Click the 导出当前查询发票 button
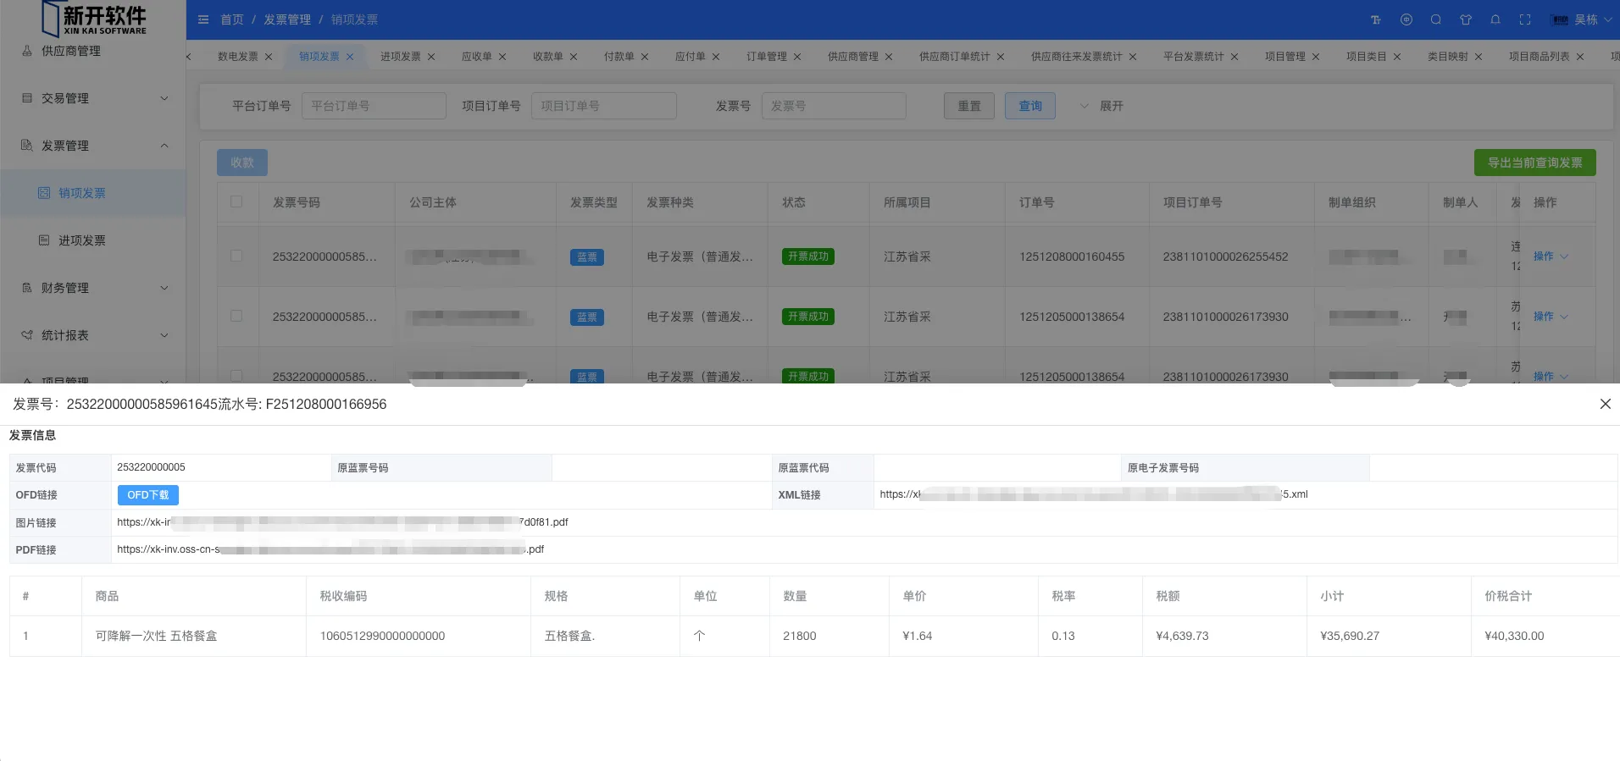This screenshot has height=761, width=1620. pos(1534,163)
